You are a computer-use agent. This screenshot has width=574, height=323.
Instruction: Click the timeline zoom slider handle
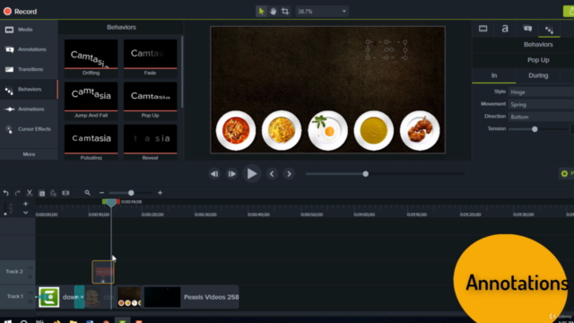click(x=131, y=193)
